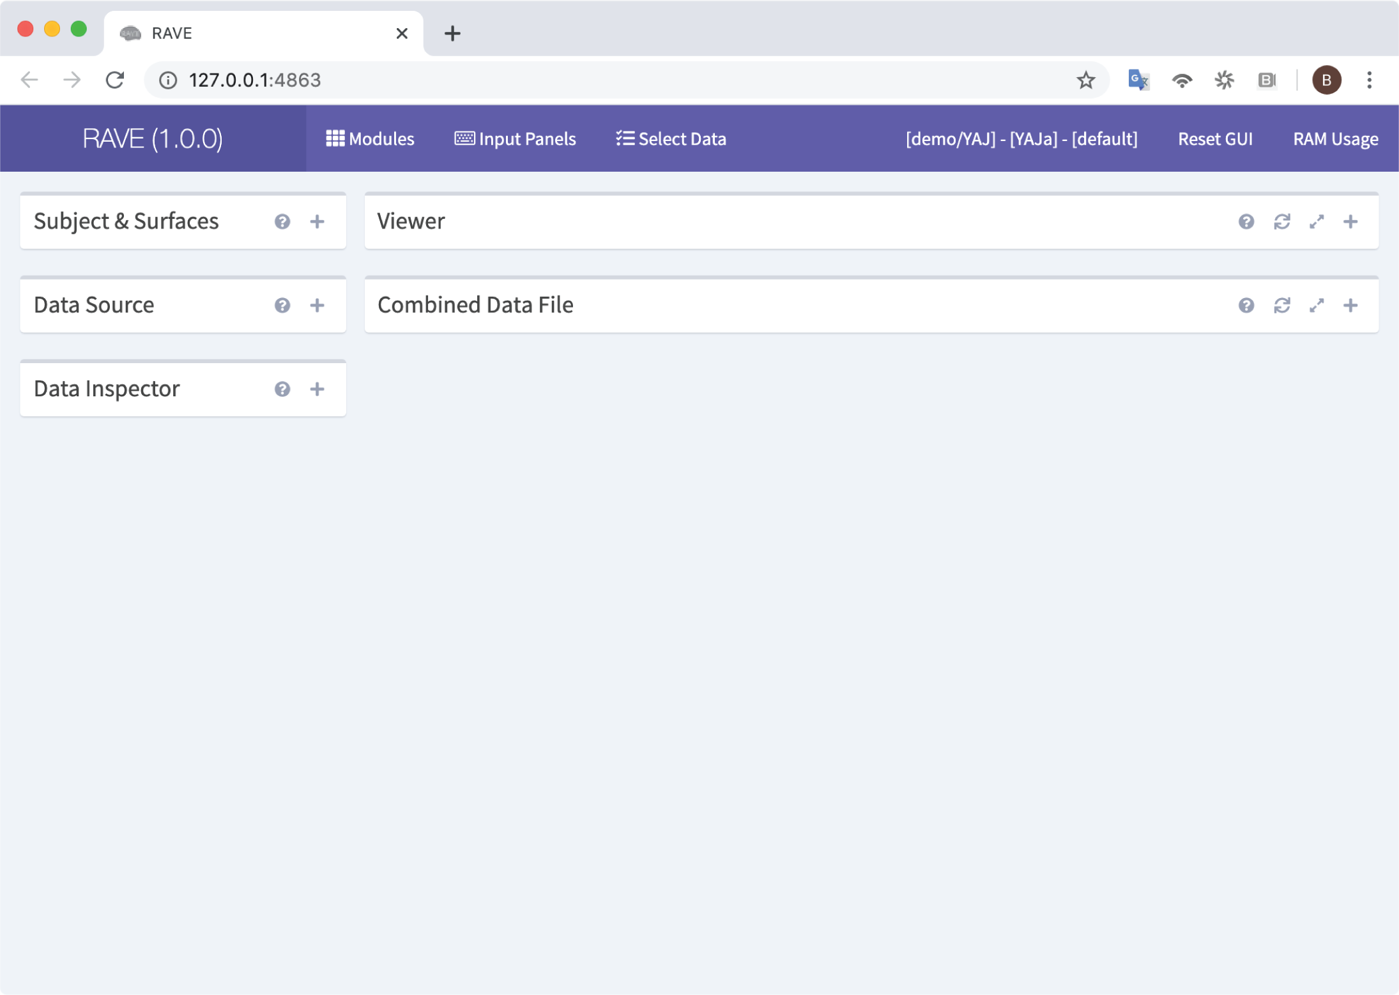Screen dimensions: 1399x995
Task: Open the Select Data dialog
Action: coord(670,138)
